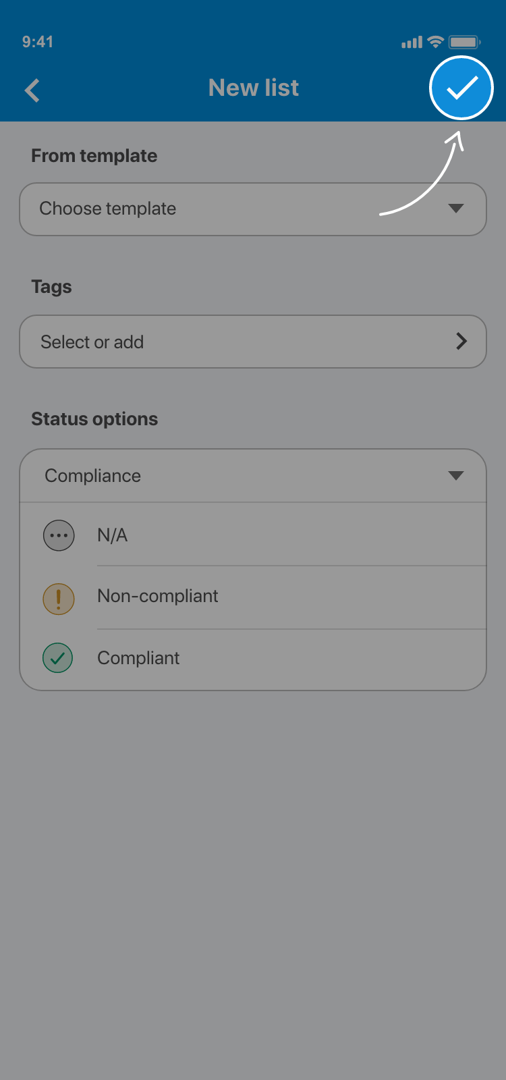Select the Non-compliant status option
506x1080 pixels.
pyautogui.click(x=158, y=596)
